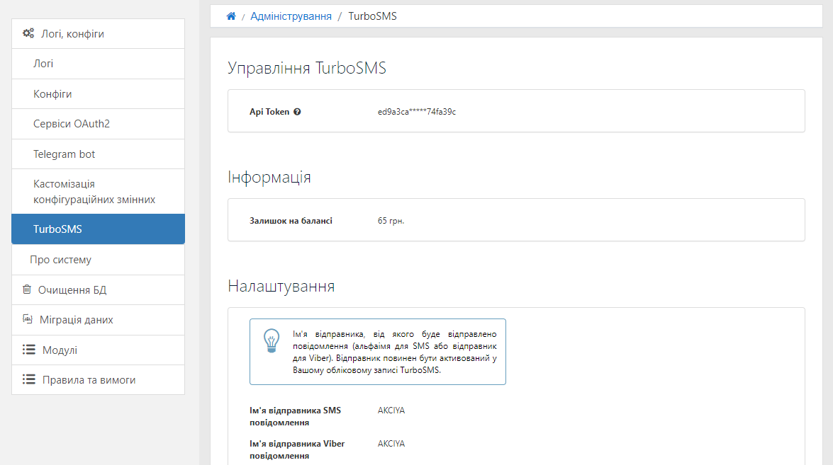Image resolution: width=833 pixels, height=465 pixels.
Task: Select the active TurboSMS sidebar item
Action: click(99, 229)
